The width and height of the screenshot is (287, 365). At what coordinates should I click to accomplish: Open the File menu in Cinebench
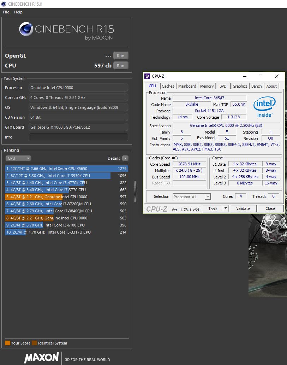(x=6, y=12)
